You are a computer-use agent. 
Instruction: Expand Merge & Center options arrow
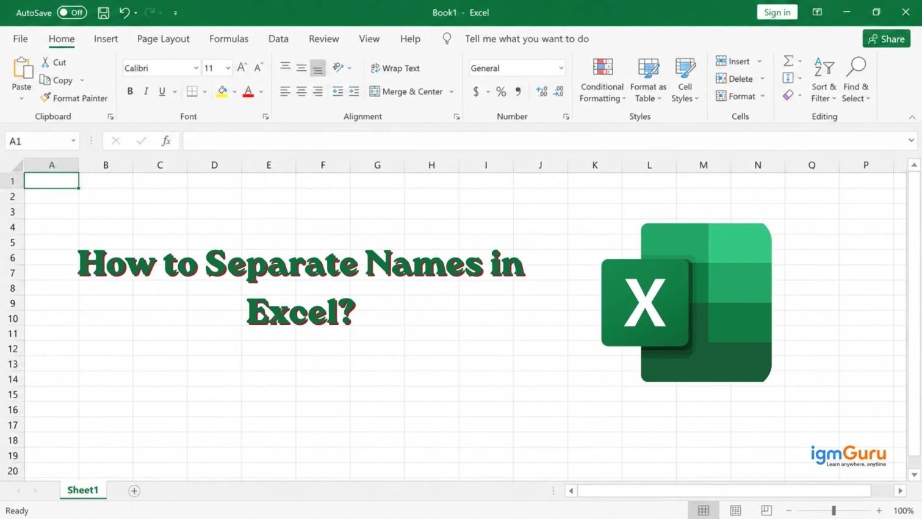click(452, 92)
